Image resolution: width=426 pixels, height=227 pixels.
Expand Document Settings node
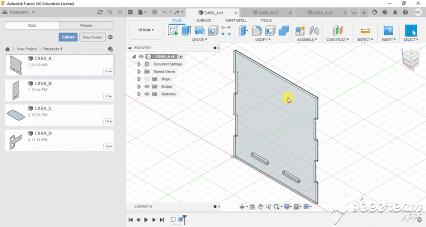pos(139,64)
